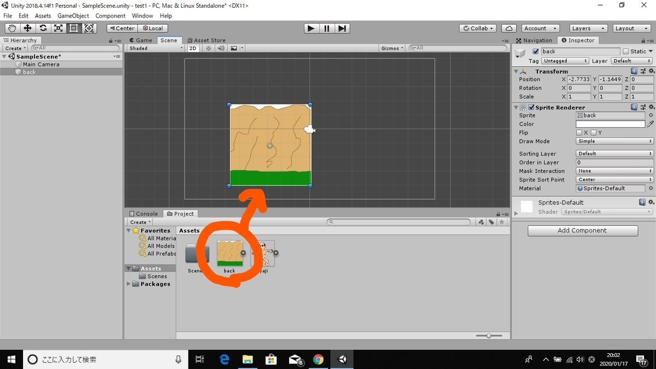Open the Layer dropdown Default

click(x=631, y=61)
